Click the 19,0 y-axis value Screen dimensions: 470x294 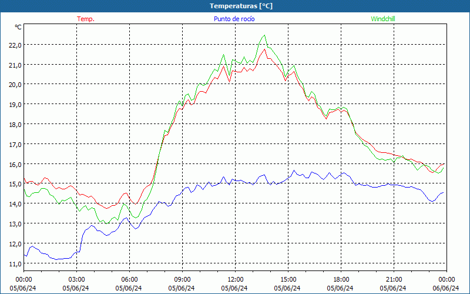pos(15,105)
